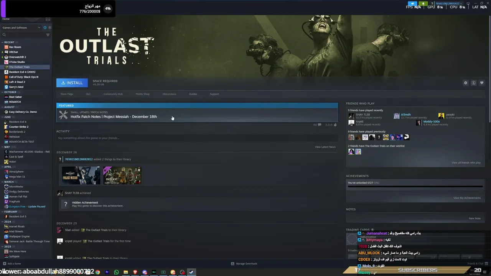
Task: Type in the activity say something field
Action: click(x=197, y=138)
